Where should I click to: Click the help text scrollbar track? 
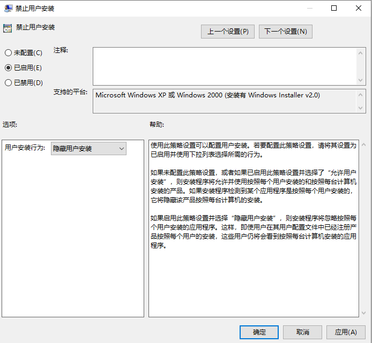[x=364, y=230]
